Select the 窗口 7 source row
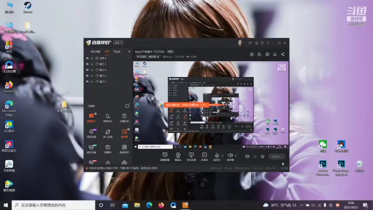This screenshot has height=210, width=373. (x=108, y=64)
